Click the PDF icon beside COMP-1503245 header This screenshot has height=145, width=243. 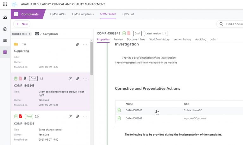(x=129, y=33)
